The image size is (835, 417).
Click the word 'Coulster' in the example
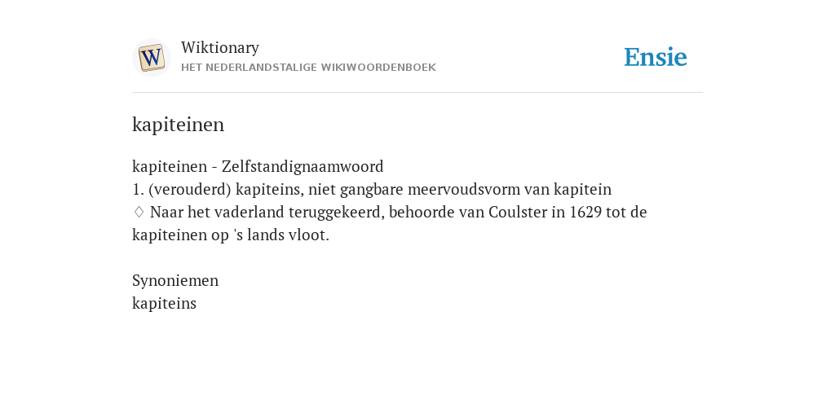coord(518,213)
